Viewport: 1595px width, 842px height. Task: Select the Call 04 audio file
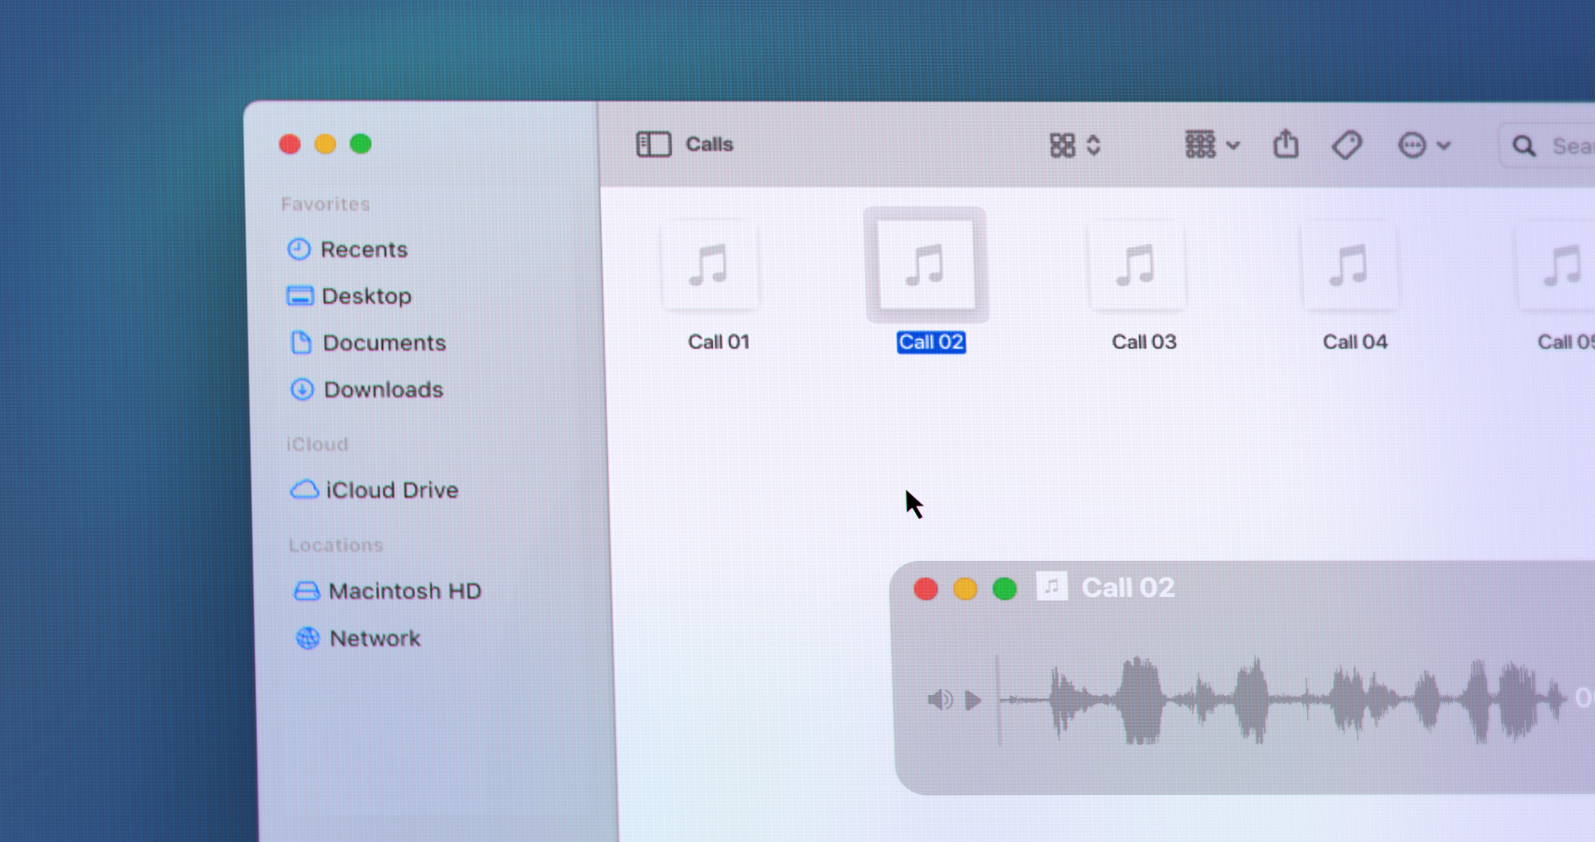(1349, 267)
